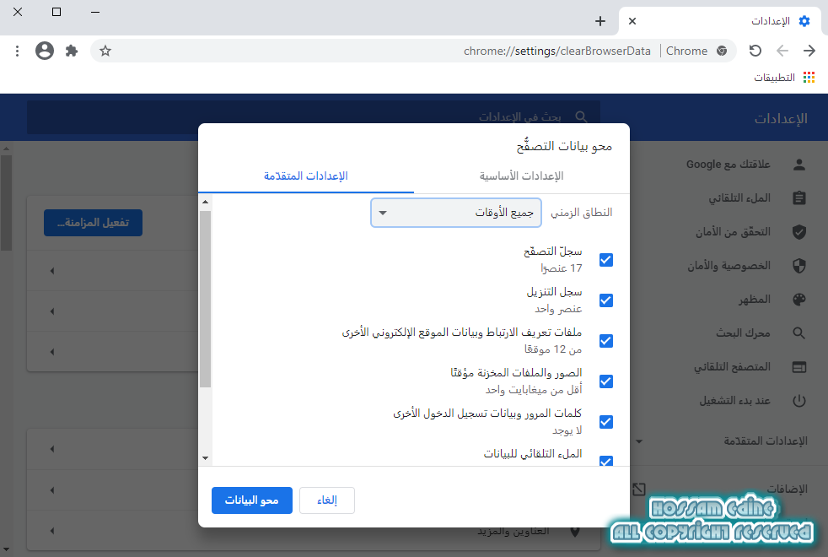Reload the page with the refresh icon

pos(755,51)
